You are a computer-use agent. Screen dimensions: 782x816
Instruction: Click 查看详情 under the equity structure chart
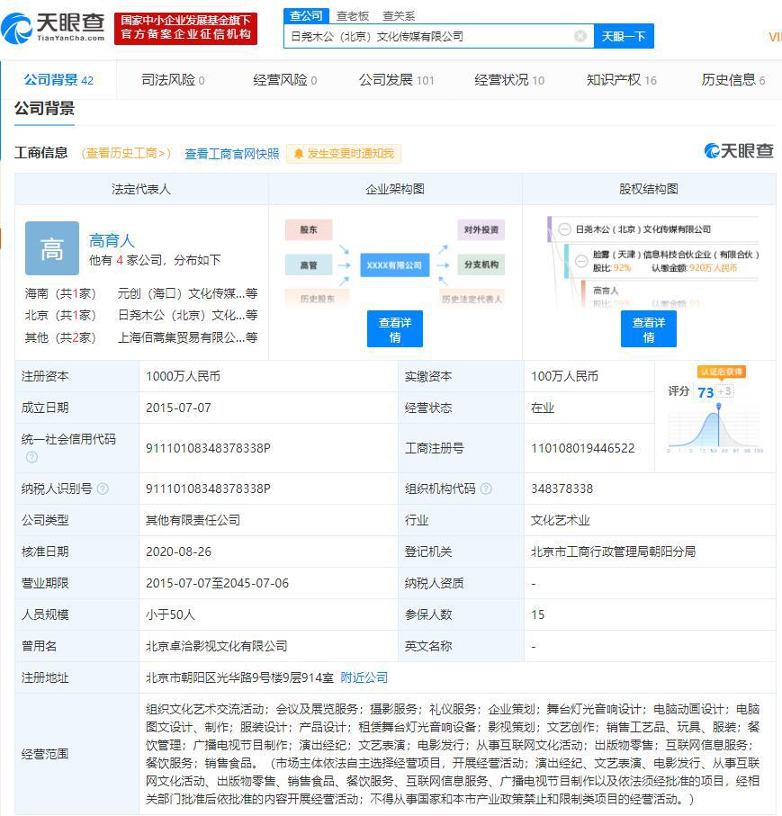(x=648, y=329)
